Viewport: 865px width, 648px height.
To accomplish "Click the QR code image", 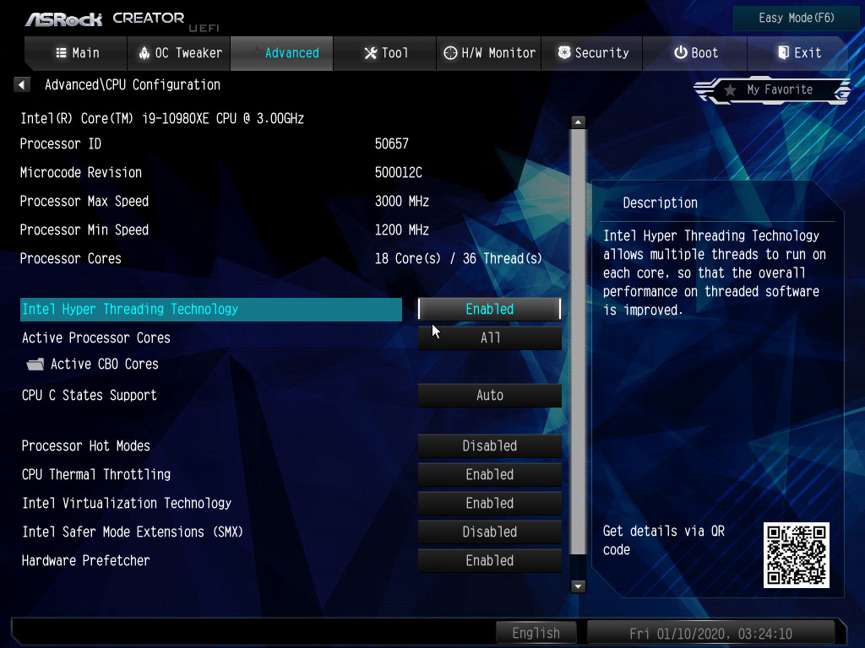I will pyautogui.click(x=796, y=555).
